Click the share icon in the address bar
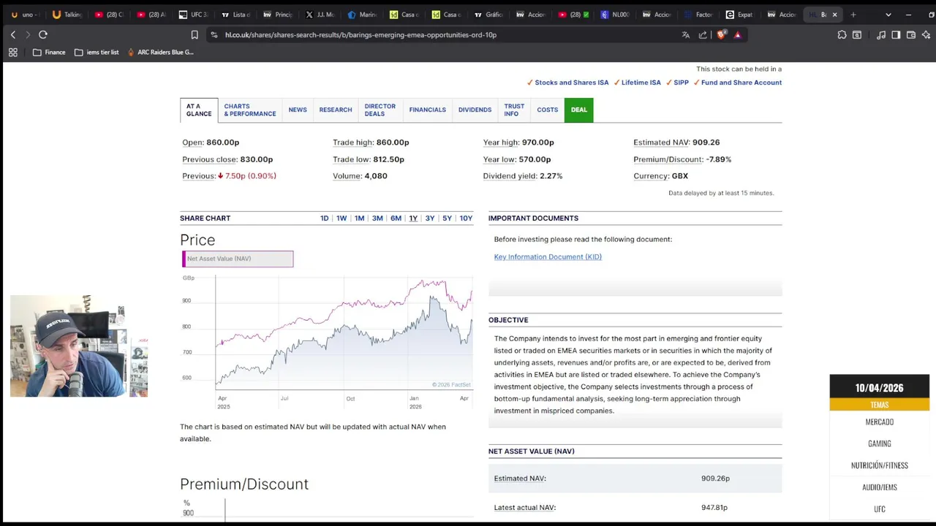Image resolution: width=936 pixels, height=526 pixels. [x=703, y=34]
